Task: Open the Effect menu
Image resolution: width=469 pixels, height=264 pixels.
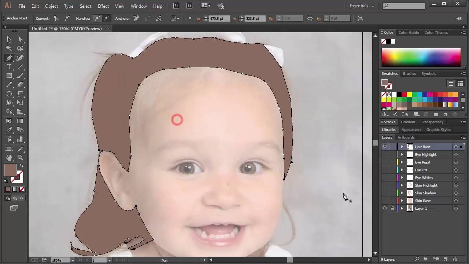Action: [103, 6]
